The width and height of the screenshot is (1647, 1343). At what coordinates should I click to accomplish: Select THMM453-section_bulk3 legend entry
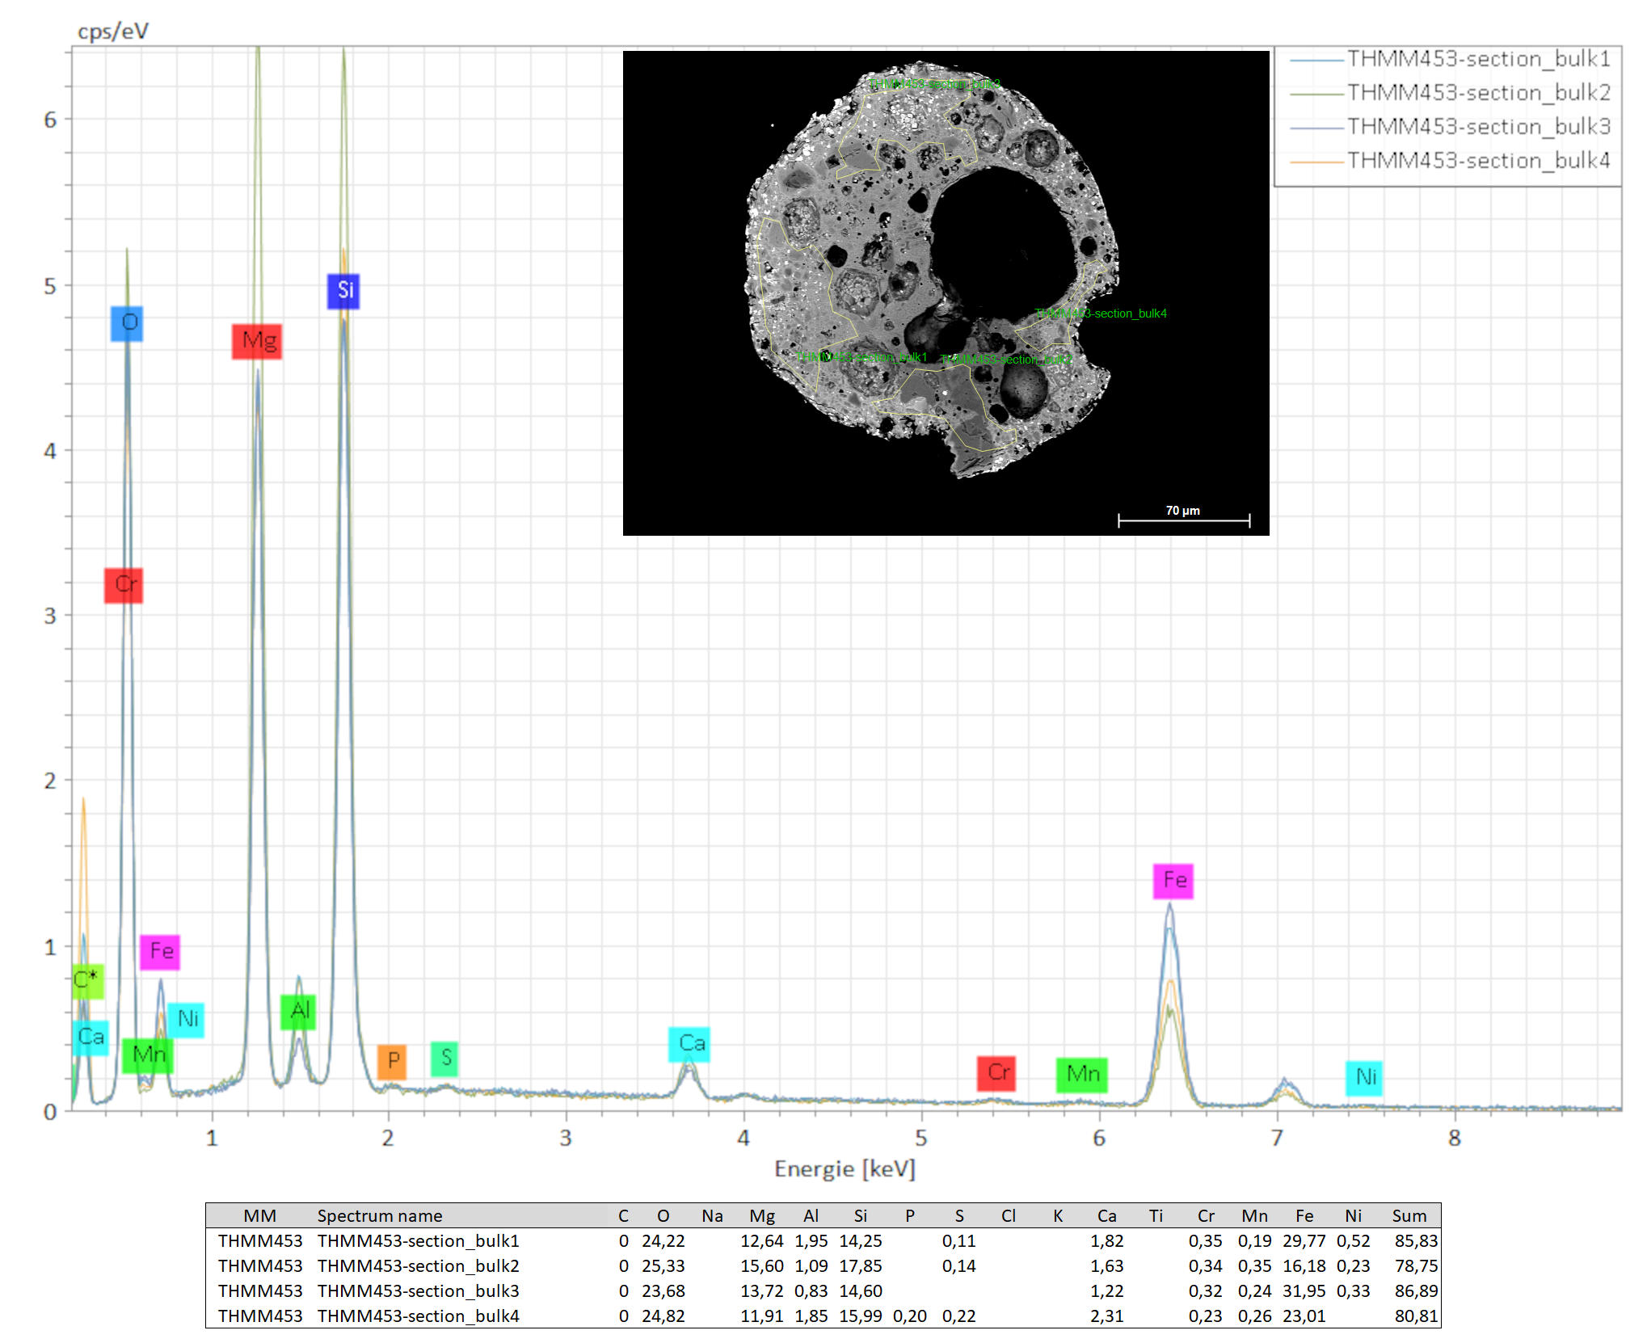tap(1478, 127)
